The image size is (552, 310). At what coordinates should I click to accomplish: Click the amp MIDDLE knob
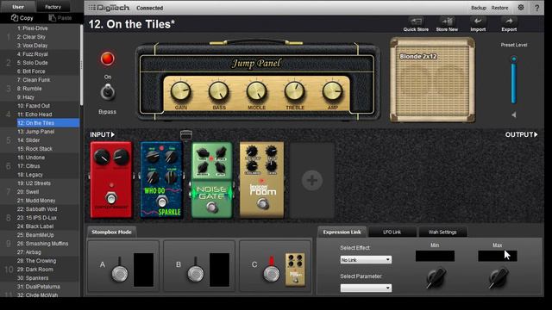[257, 91]
